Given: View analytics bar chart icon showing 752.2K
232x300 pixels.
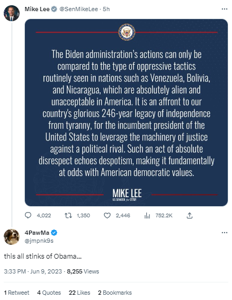Looking at the screenshot, I should click(147, 216).
